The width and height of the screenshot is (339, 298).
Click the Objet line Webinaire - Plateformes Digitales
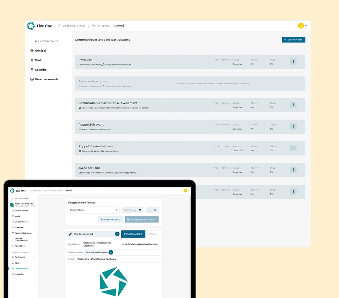[x=96, y=259]
